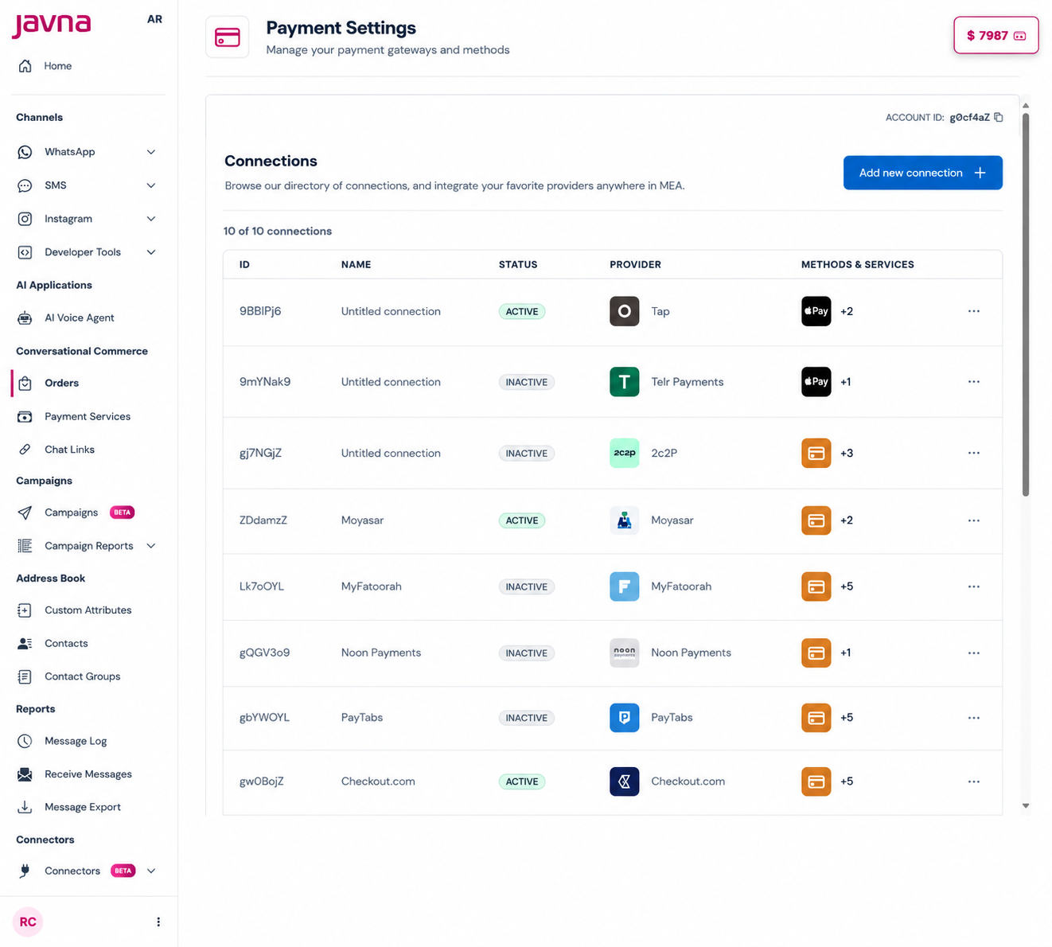Click the RC profile avatar
The image size is (1052, 947).
coord(28,922)
